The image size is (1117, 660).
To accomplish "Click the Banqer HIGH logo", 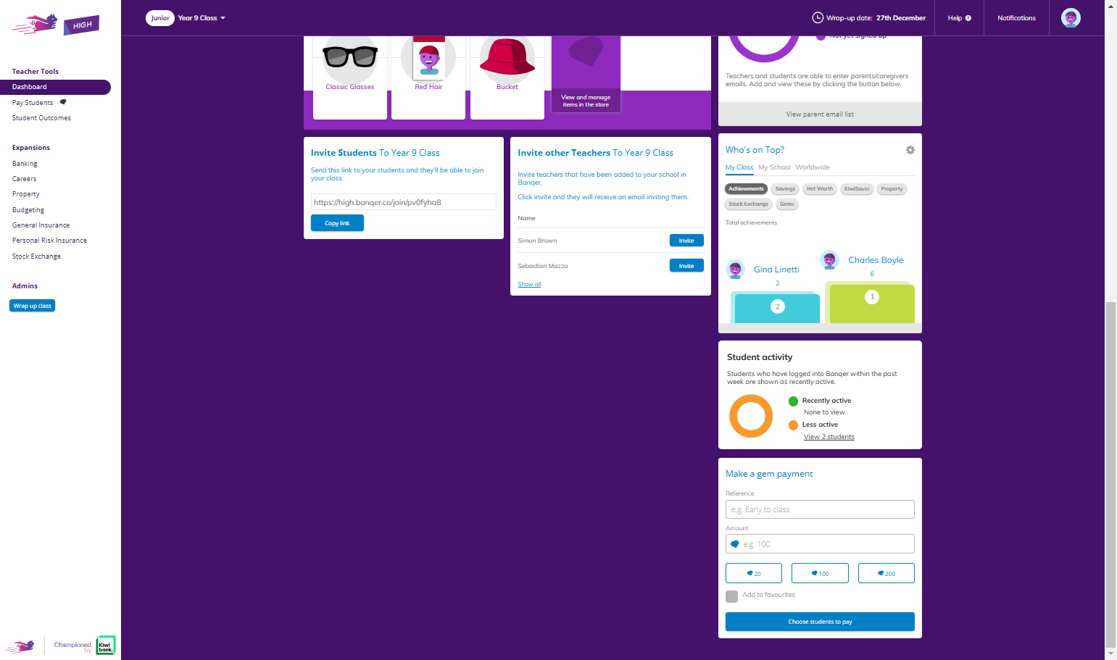I will [x=56, y=25].
